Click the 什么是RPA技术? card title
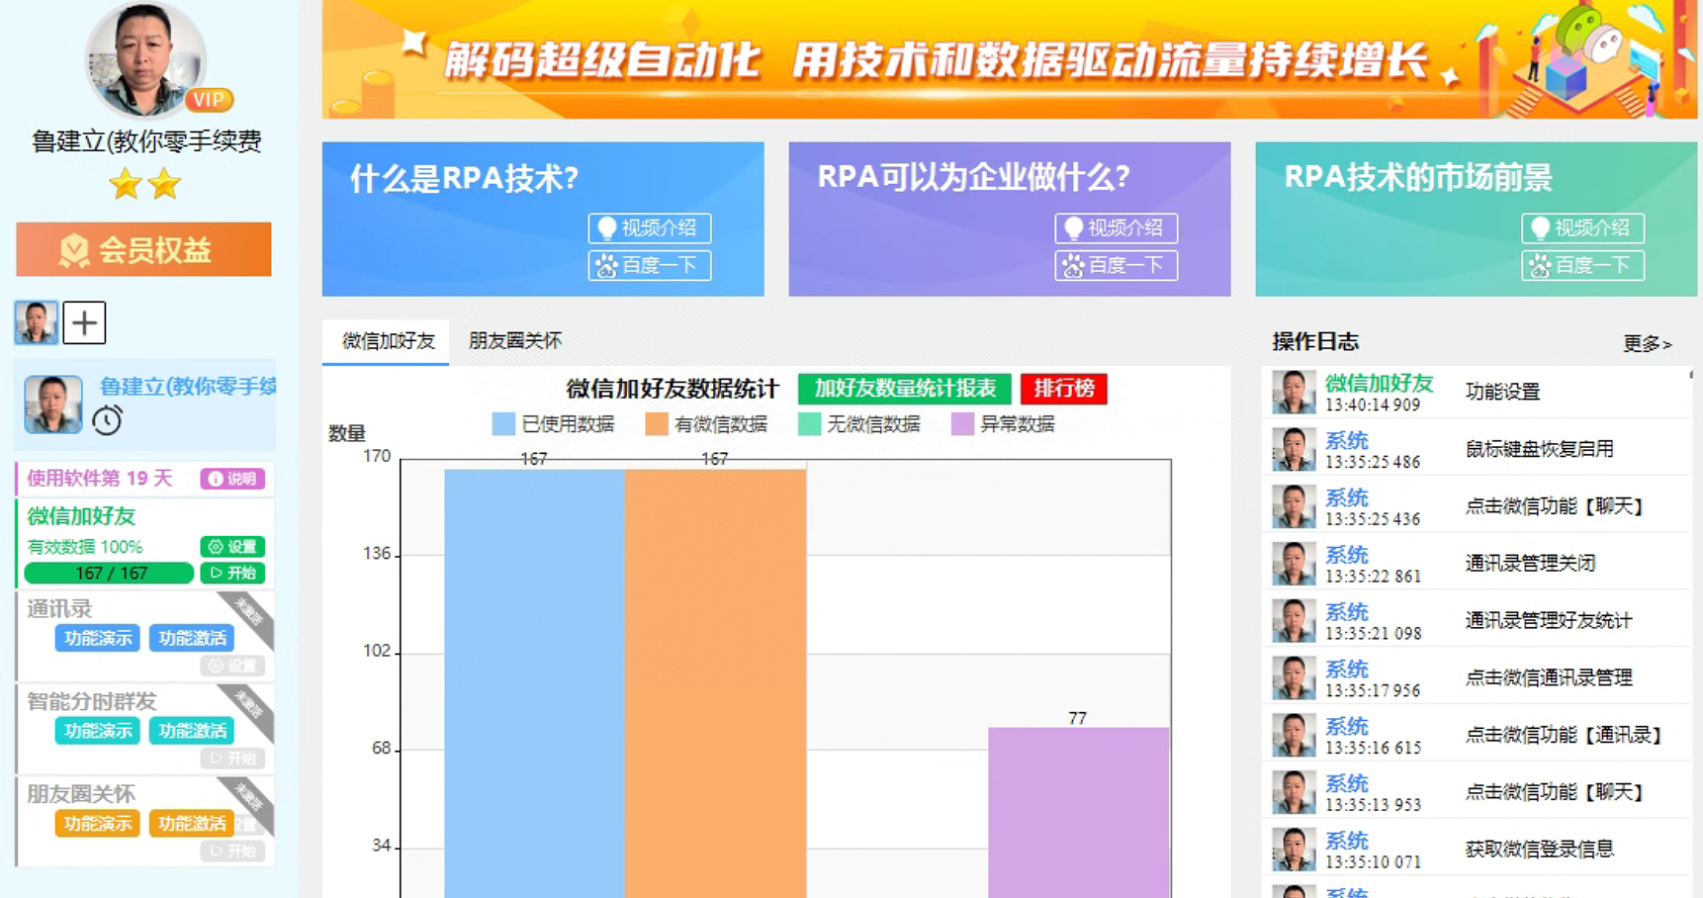This screenshot has width=1703, height=898. (464, 178)
